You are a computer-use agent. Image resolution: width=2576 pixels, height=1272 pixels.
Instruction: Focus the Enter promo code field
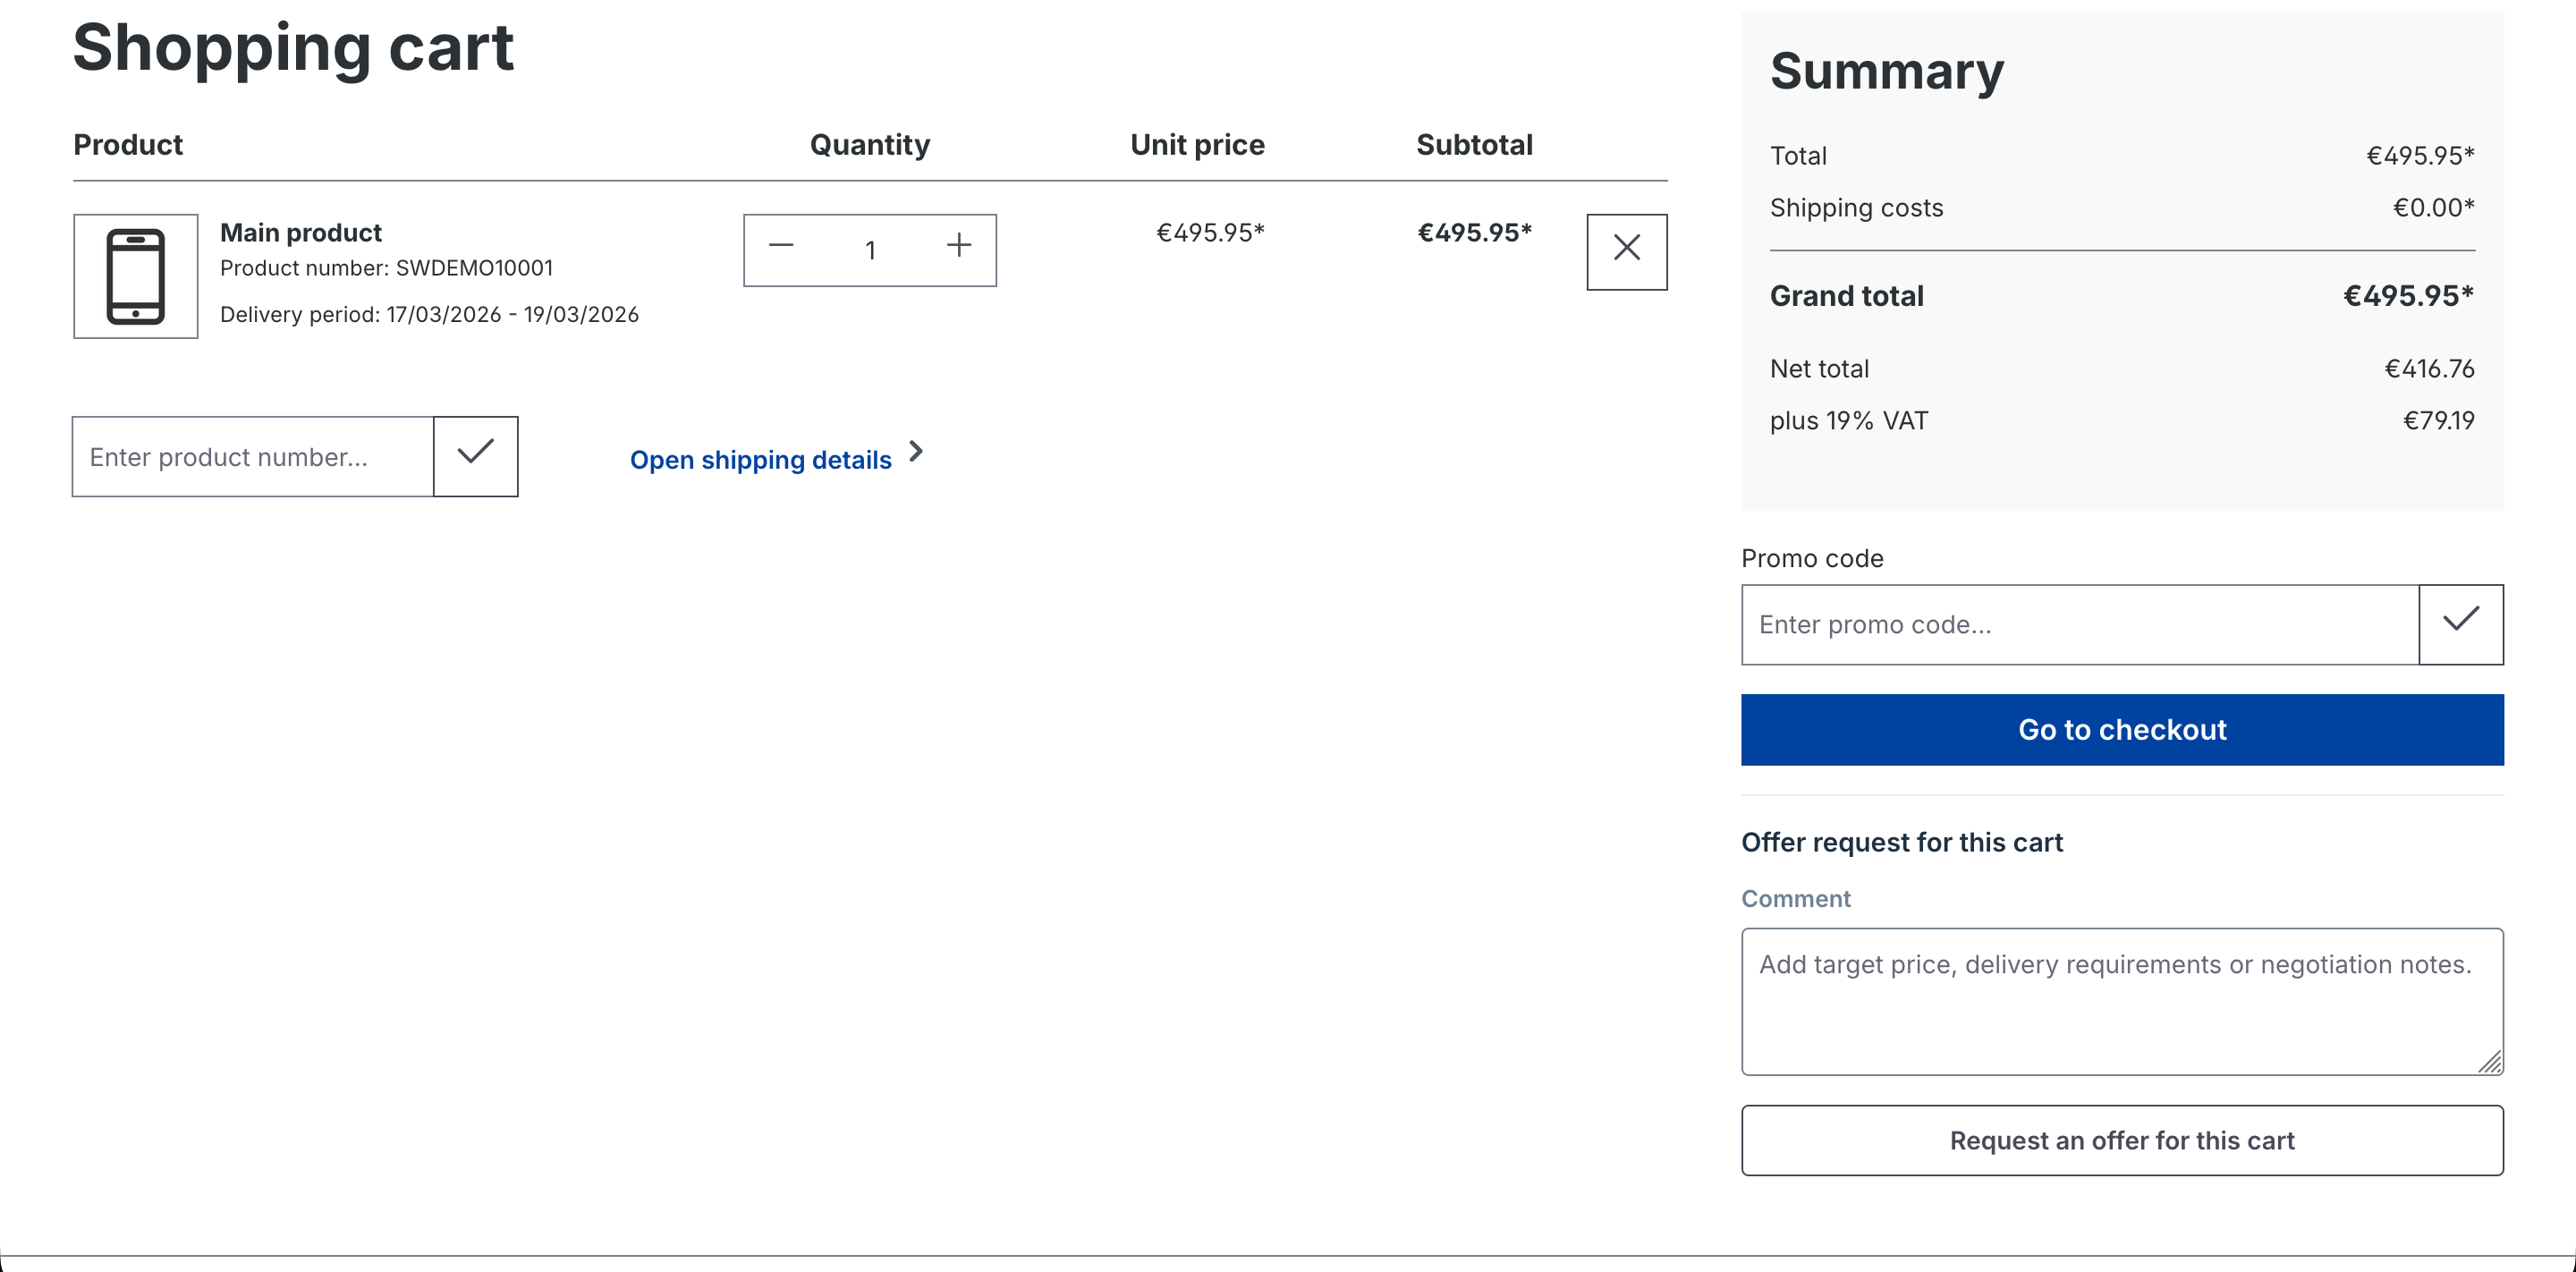coord(2079,624)
